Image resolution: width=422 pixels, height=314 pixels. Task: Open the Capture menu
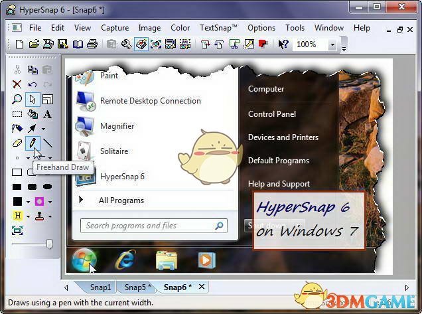[x=115, y=28]
